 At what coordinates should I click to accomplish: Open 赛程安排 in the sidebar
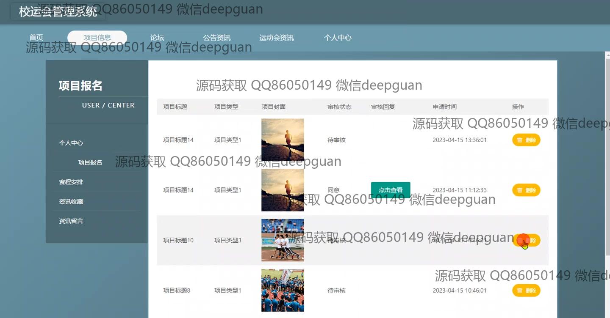[x=71, y=182]
